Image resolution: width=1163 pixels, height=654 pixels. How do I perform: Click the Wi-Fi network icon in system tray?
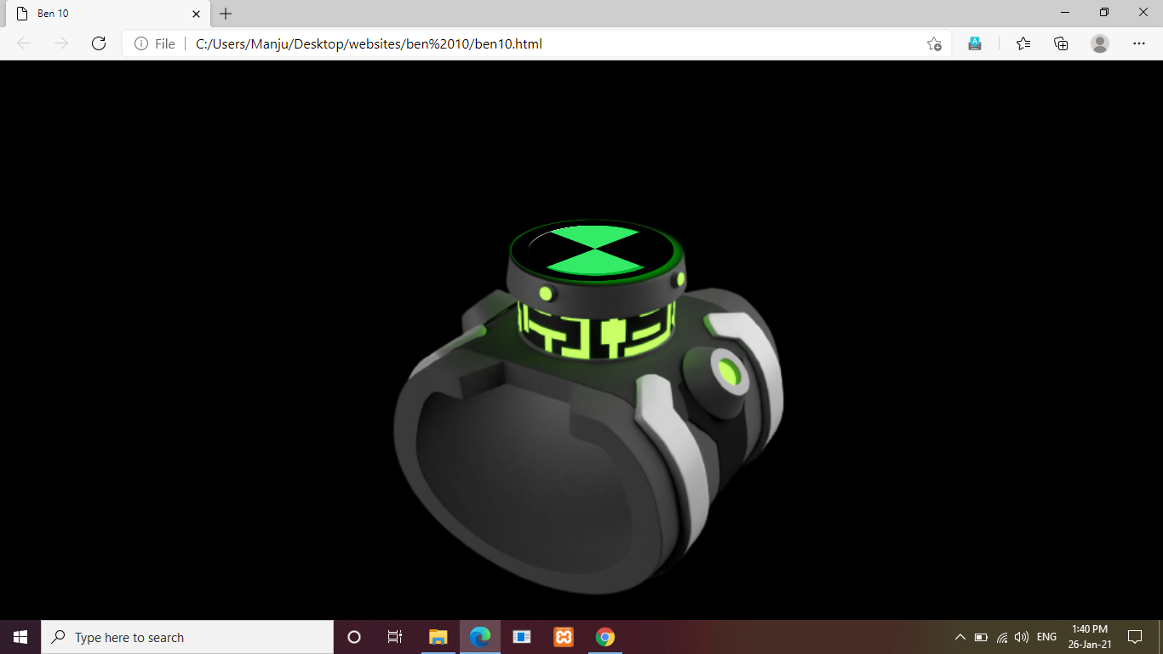tap(1005, 636)
